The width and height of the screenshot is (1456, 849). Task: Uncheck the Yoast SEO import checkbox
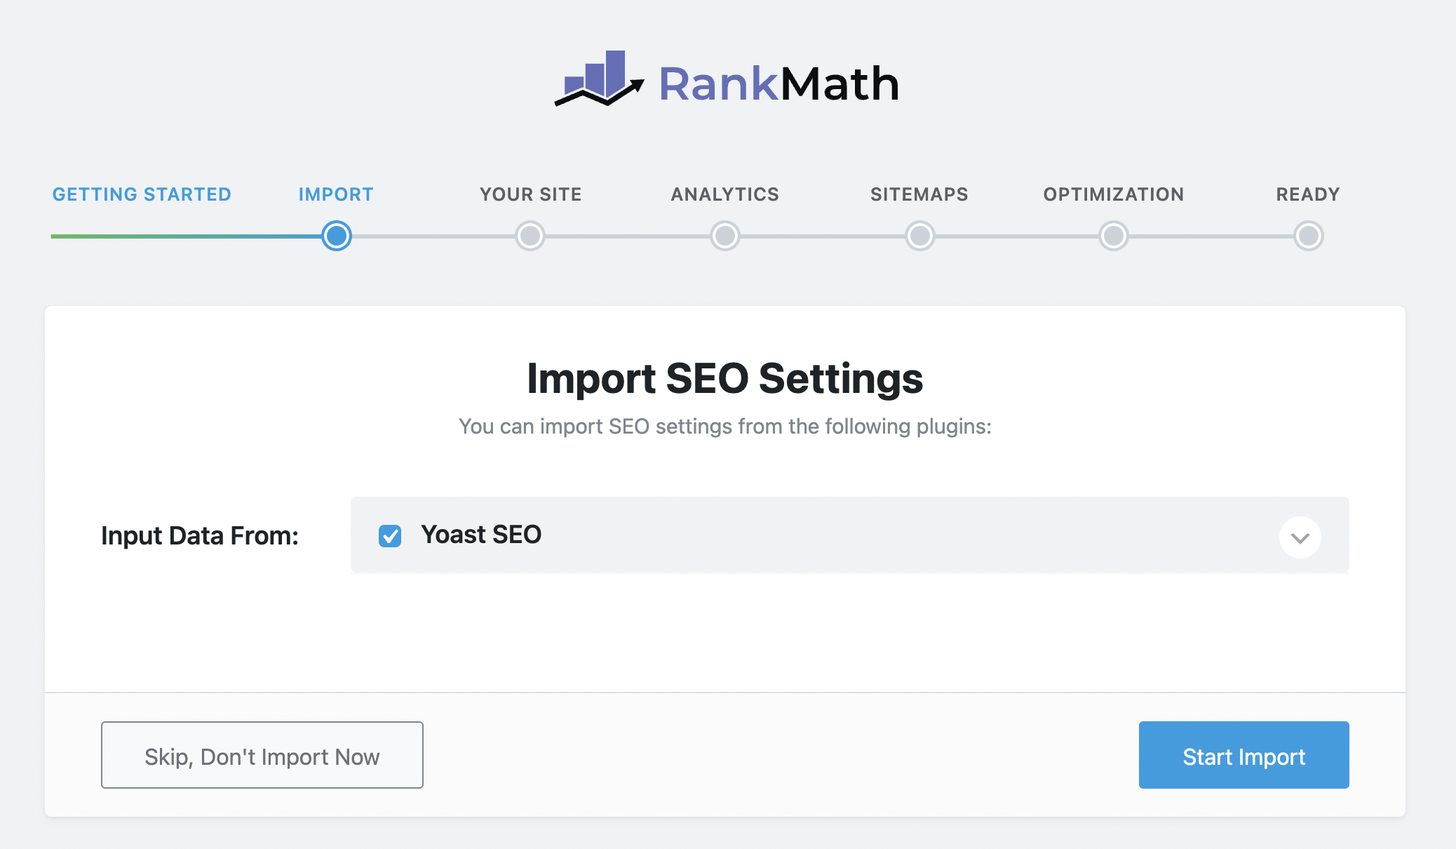click(390, 535)
